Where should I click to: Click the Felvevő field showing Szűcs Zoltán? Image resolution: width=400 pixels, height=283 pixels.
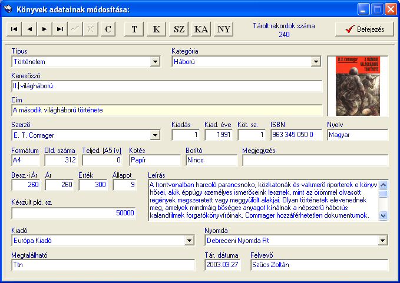coord(319,265)
